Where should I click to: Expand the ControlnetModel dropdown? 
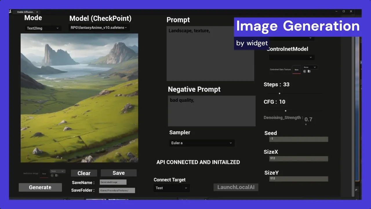292,57
